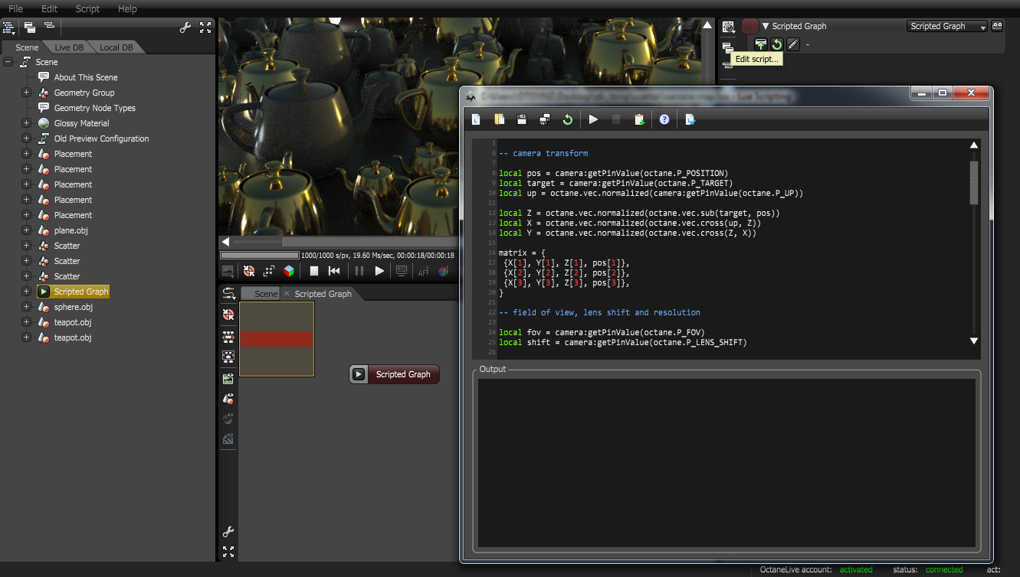Switch to the Live DB tab
The image size is (1020, 577).
point(69,47)
